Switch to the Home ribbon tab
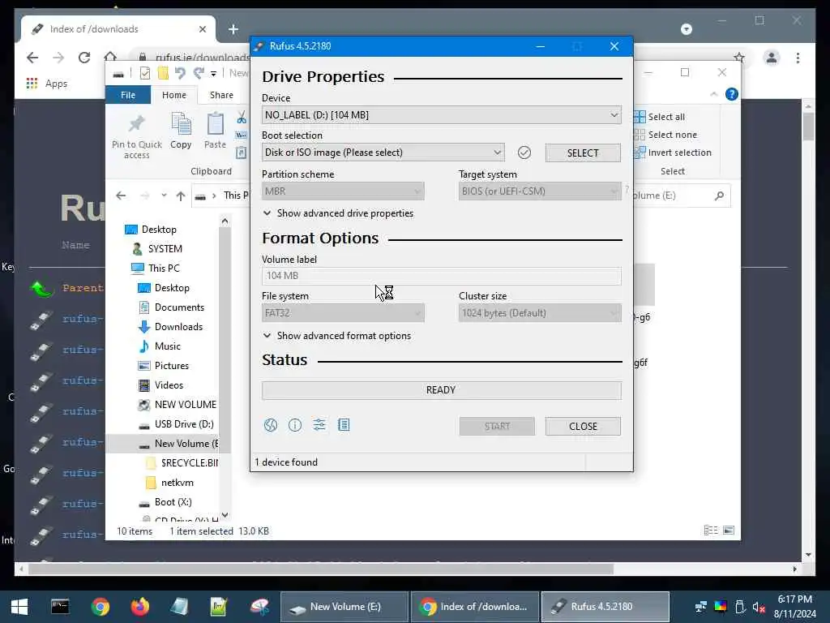 pos(174,95)
